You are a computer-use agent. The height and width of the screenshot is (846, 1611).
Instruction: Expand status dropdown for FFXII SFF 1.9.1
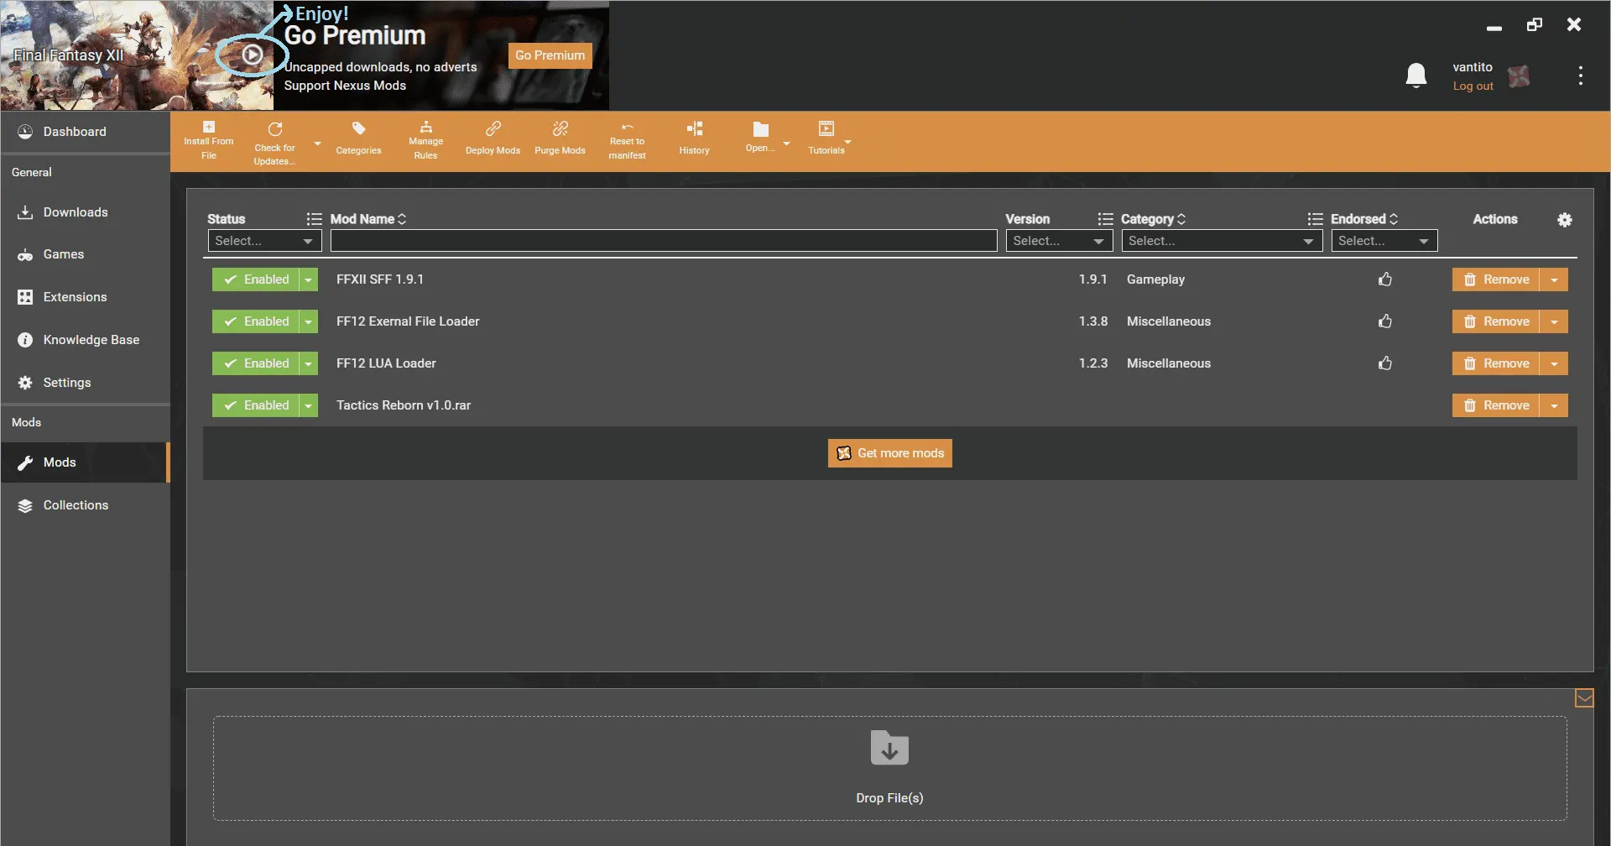pos(309,279)
